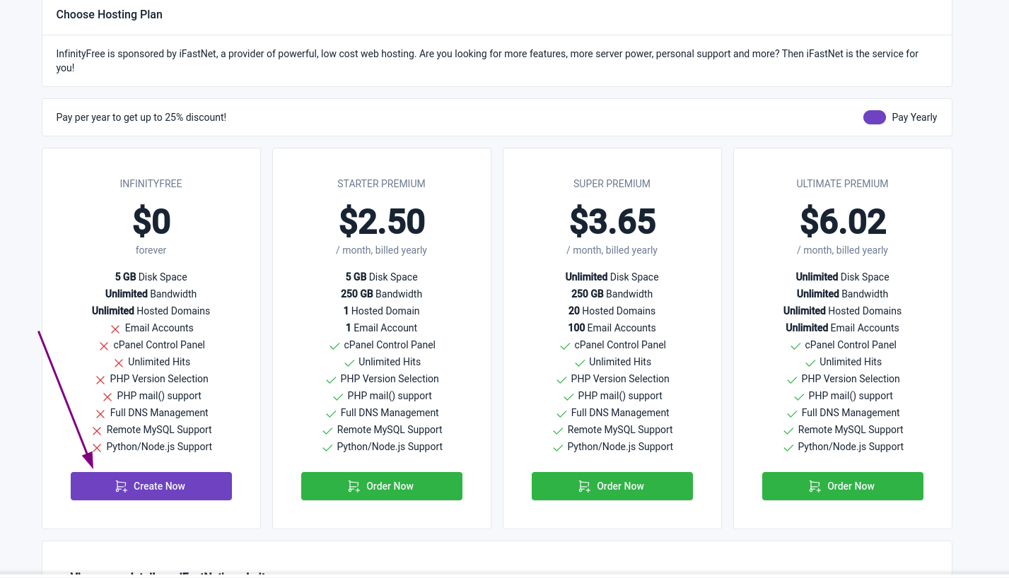The width and height of the screenshot is (1009, 578).
Task: Click the $6.02 Ultimate Premium price
Action: click(x=843, y=221)
